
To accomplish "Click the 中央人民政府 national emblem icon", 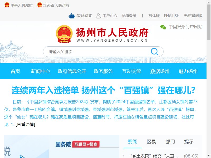I will [7, 5].
